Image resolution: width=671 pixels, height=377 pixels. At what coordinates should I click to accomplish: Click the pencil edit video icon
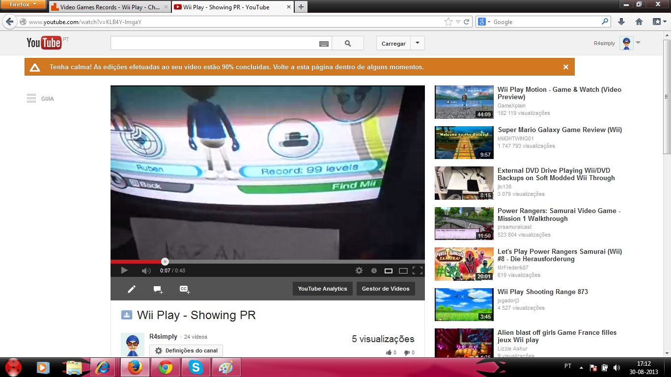pos(131,289)
